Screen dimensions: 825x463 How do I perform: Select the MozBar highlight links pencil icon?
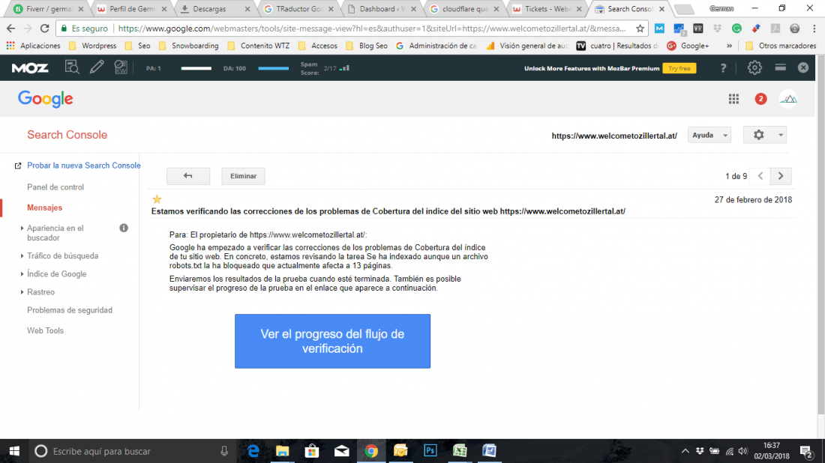tap(97, 67)
